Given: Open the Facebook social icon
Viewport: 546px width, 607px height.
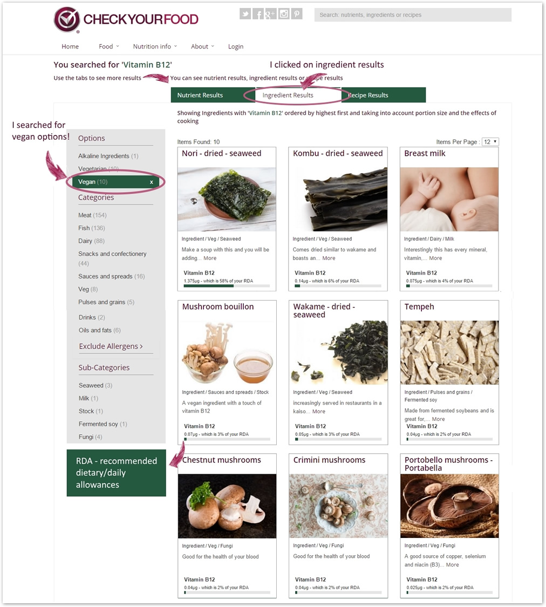Looking at the screenshot, I should (258, 15).
